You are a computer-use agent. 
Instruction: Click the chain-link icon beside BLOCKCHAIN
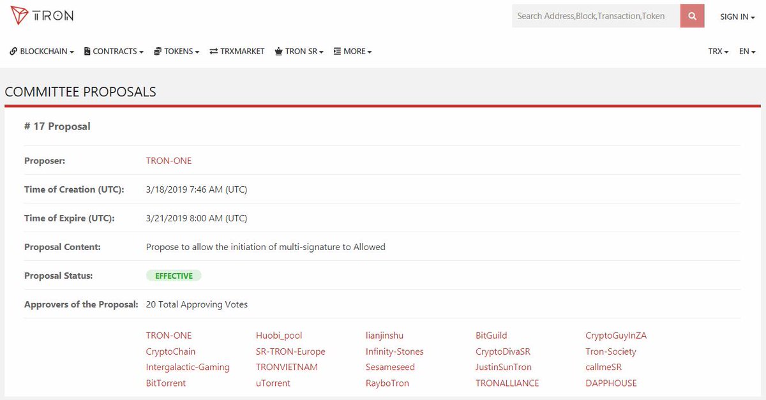(13, 51)
